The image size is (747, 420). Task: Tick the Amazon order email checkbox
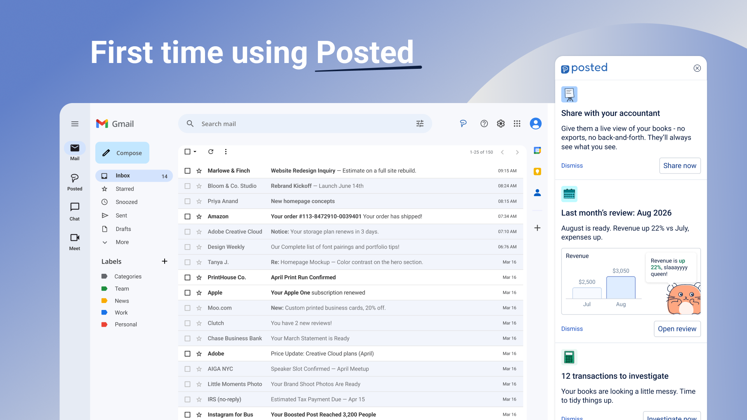tap(188, 217)
